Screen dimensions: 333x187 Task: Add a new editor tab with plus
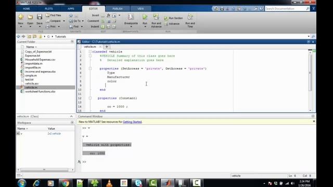[107, 47]
